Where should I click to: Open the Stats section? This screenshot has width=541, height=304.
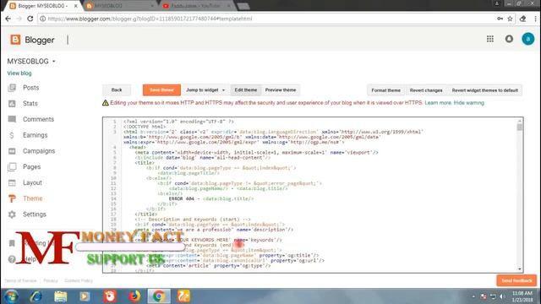pos(30,103)
